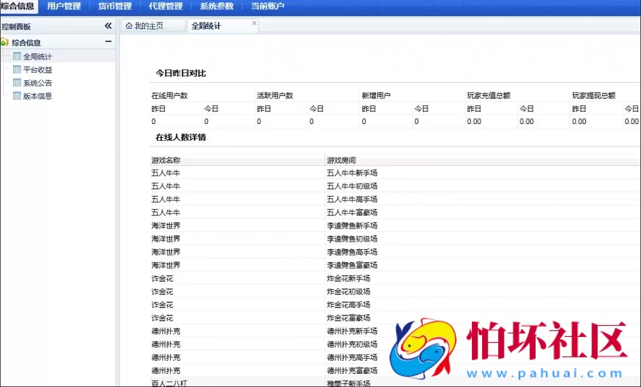Open the 系统参数 menu

point(216,6)
